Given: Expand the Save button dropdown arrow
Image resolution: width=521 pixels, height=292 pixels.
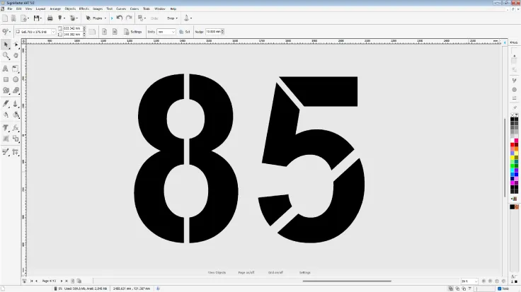Looking at the screenshot, I should (x=41, y=18).
